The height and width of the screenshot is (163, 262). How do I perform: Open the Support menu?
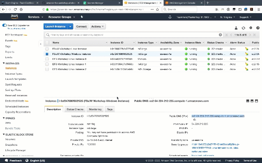pyautogui.click(x=245, y=17)
